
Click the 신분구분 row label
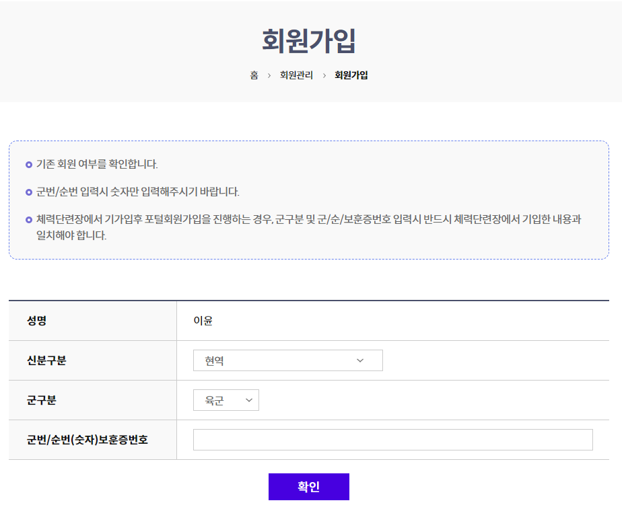[x=46, y=360]
